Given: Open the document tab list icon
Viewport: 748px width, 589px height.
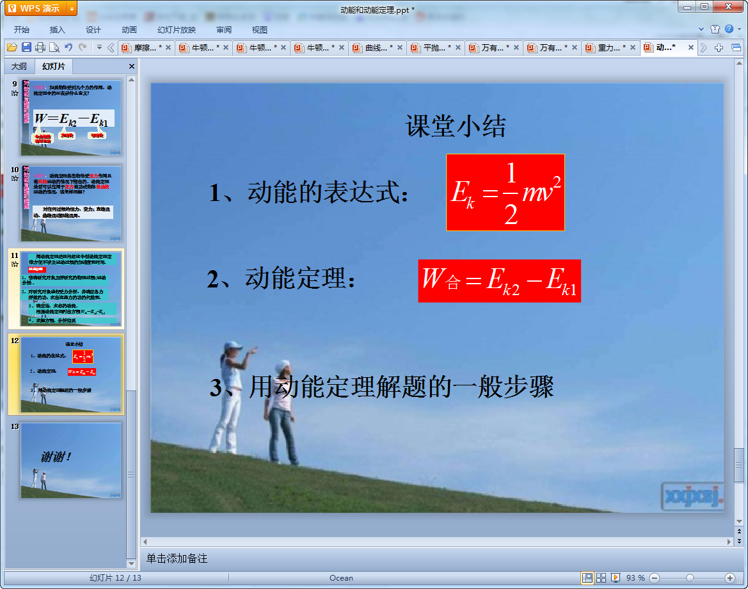Looking at the screenshot, I should pyautogui.click(x=736, y=47).
